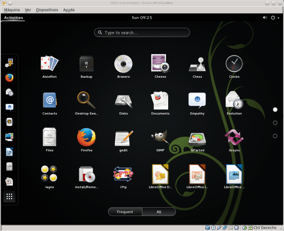Open the Cheese webcam app
The image size is (284, 231).
(160, 64)
